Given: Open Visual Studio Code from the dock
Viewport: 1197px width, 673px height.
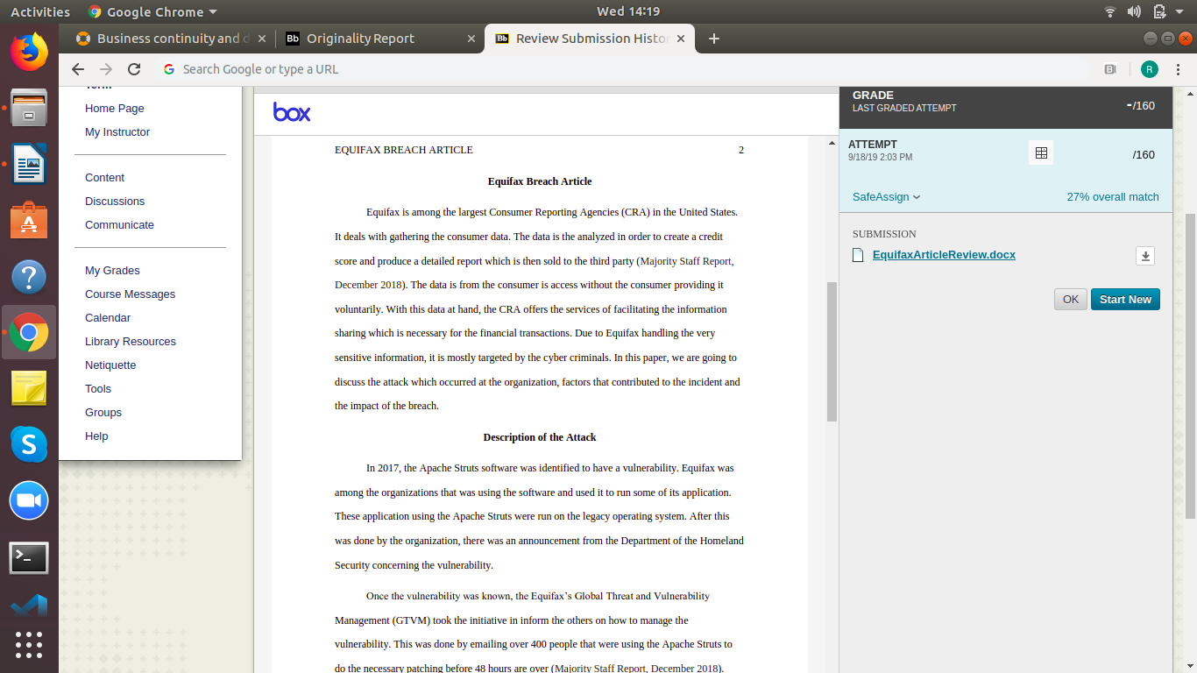Looking at the screenshot, I should tap(29, 606).
